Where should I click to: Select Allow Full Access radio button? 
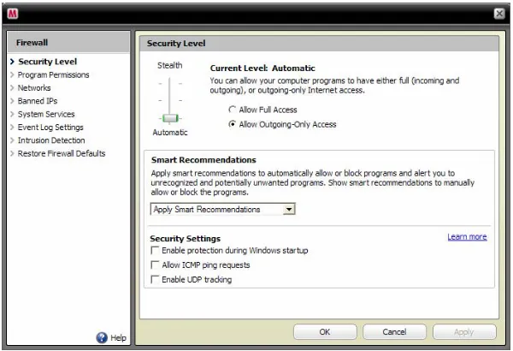click(232, 110)
